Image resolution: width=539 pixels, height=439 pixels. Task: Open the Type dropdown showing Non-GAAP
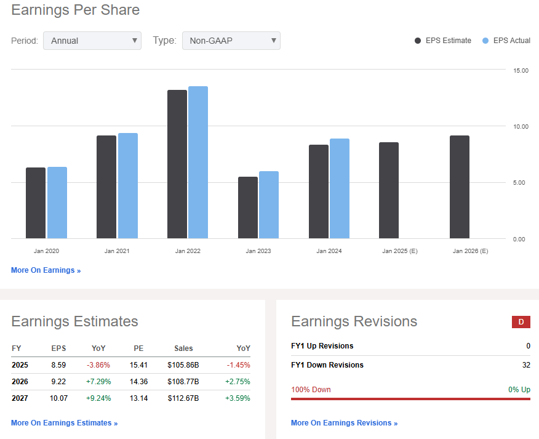231,40
